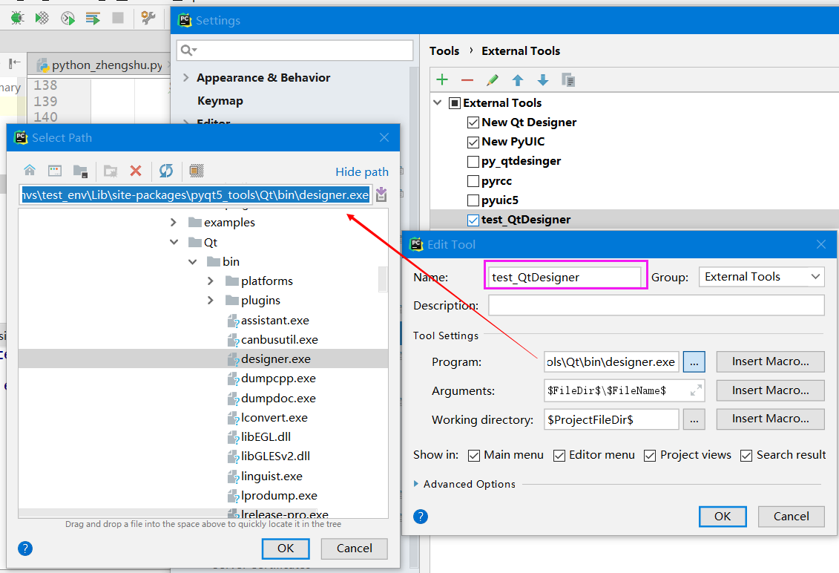Uncheck the New Qt Designer checkbox

473,122
